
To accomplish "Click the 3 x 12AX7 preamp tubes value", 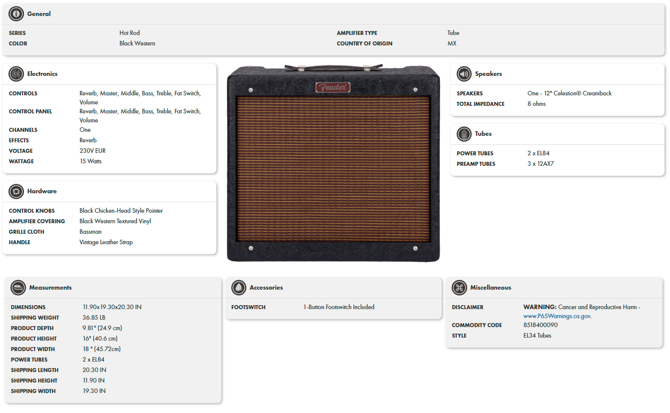I will [541, 164].
